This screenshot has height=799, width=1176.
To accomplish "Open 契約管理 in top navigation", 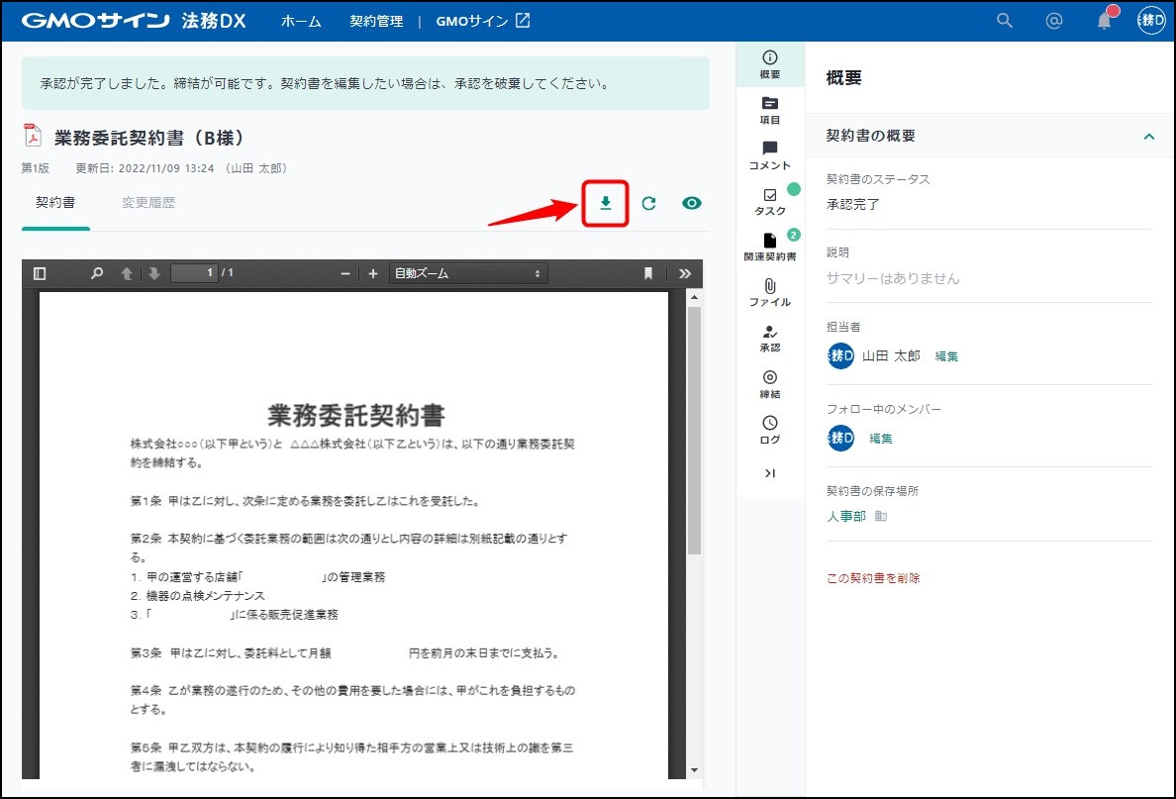I will pyautogui.click(x=376, y=21).
